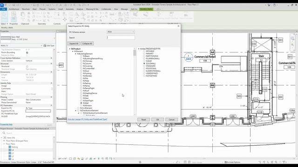The image size is (298, 167).
Task: Open the Manage ribbon tab
Action: (x=124, y=9)
